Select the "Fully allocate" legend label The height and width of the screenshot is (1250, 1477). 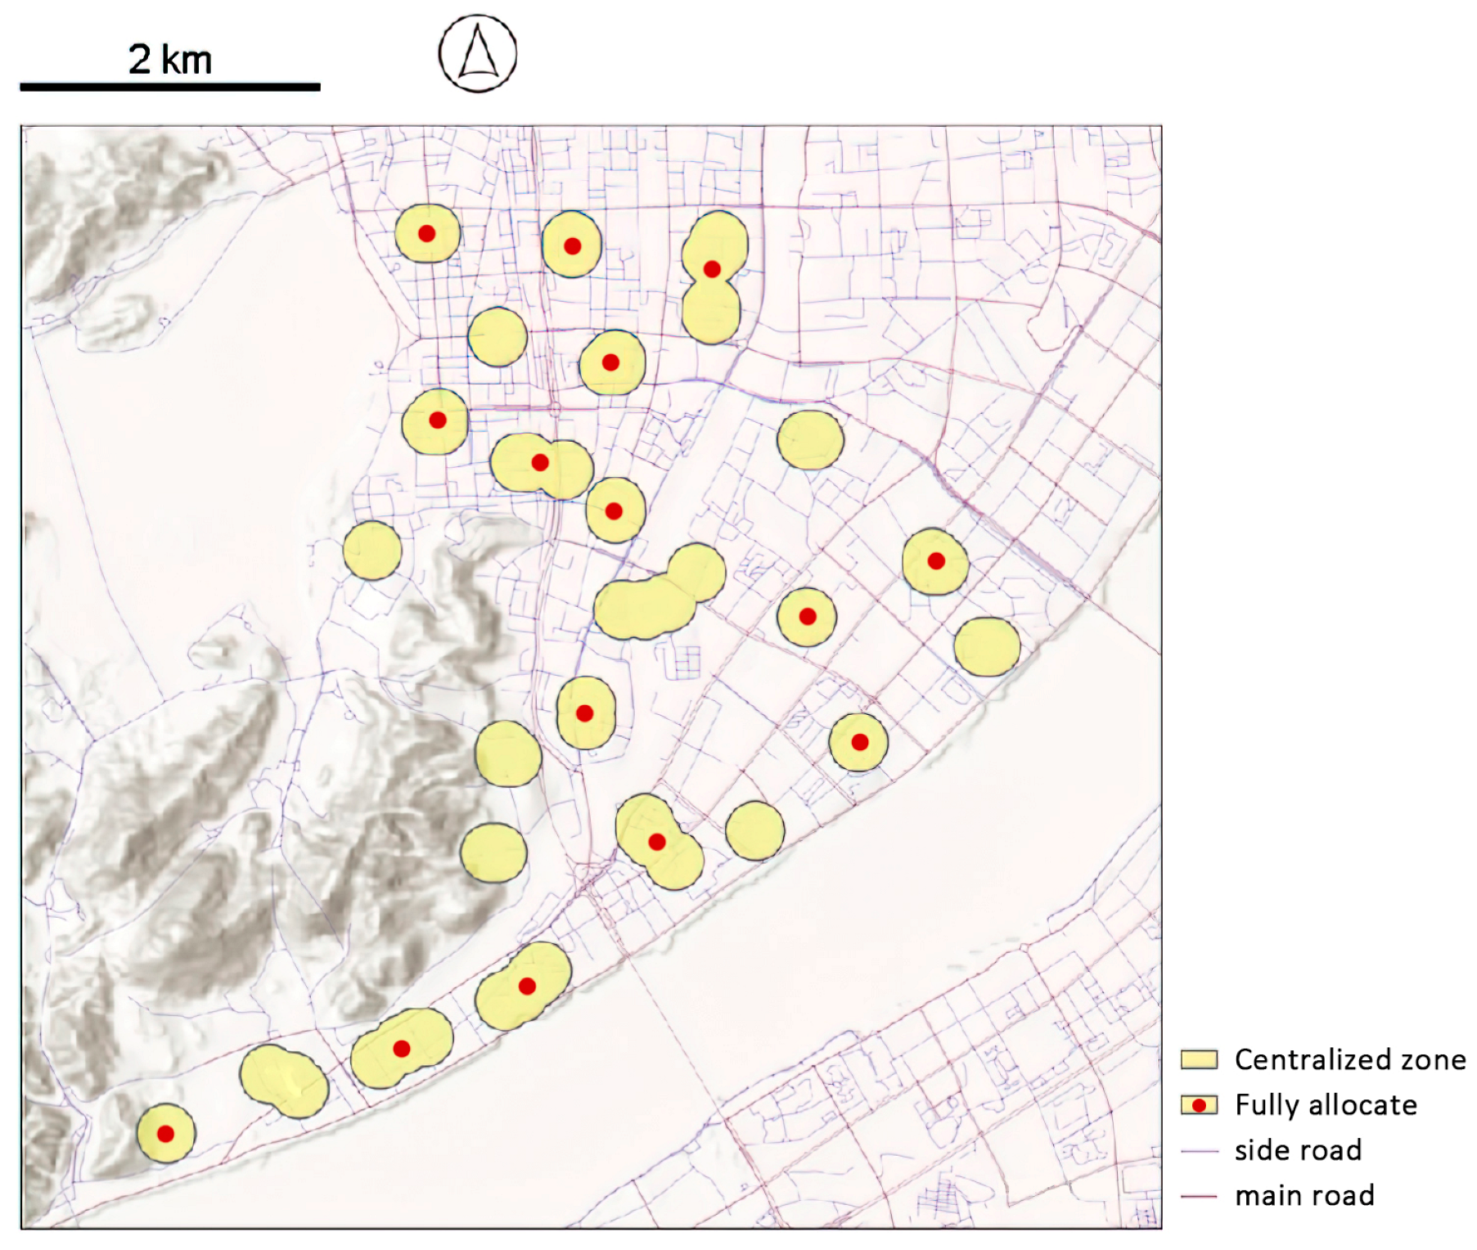click(1326, 1105)
